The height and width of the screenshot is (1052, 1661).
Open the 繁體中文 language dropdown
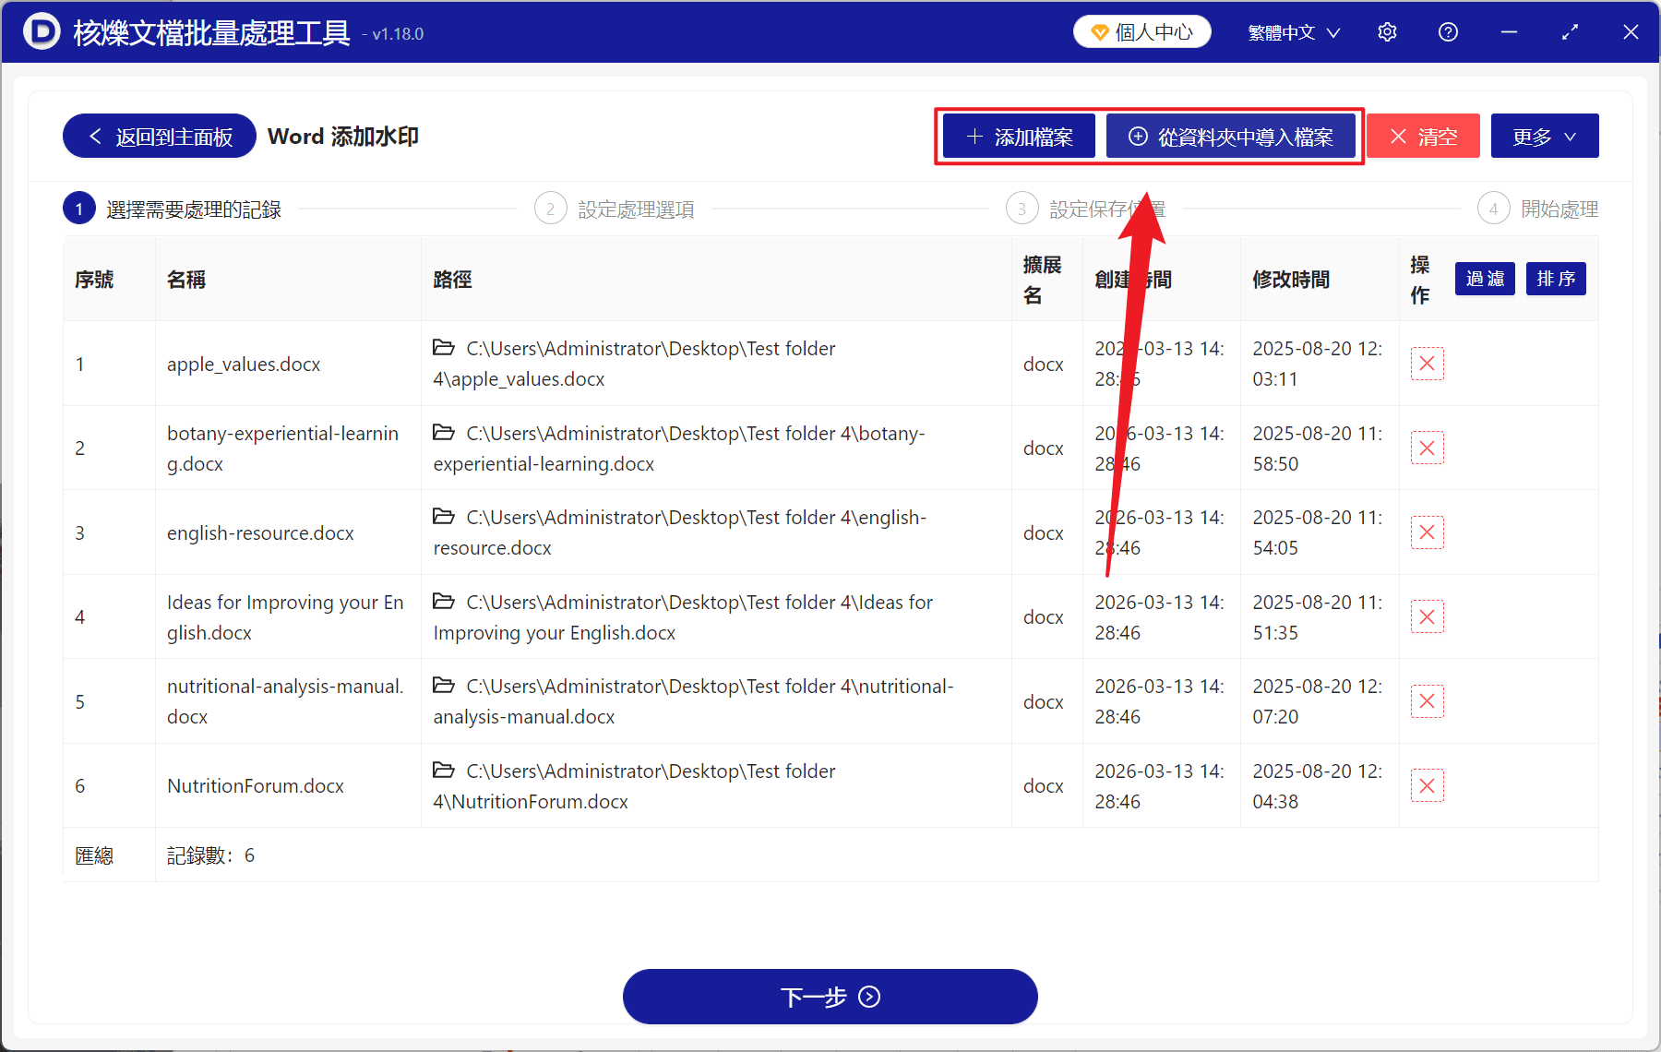click(x=1291, y=31)
